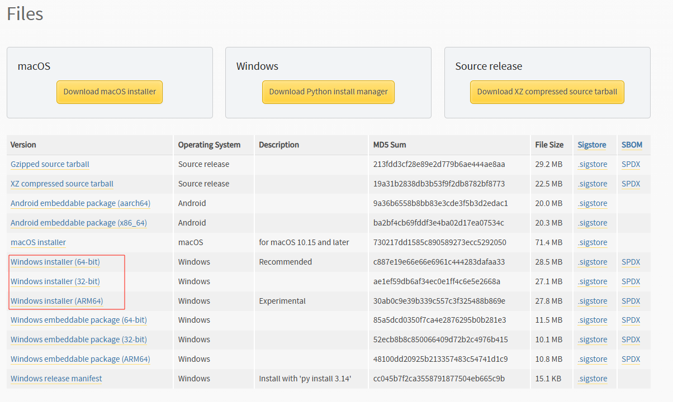Screen dimensions: 673x402
Task: Open Windows embeddable package (ARM64) link
Action: click(x=80, y=359)
